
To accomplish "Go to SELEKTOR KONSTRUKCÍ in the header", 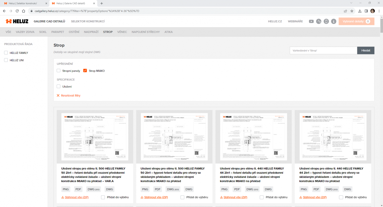I will click(x=88, y=21).
